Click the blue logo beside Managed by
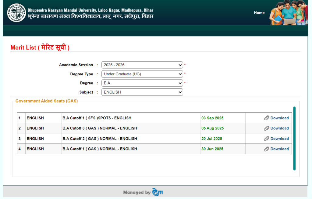 click(158, 192)
